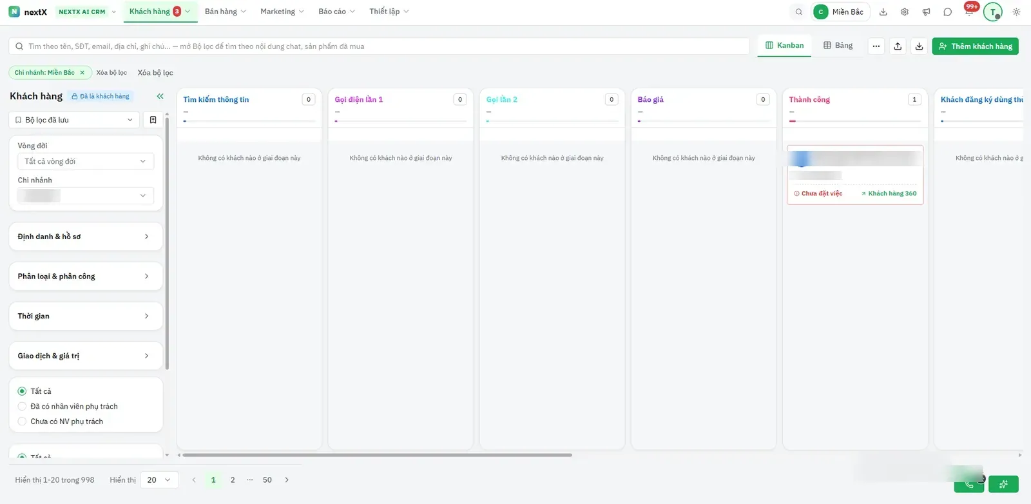Open notifications bell with 99+ badge
Image resolution: width=1031 pixels, height=504 pixels.
pos(969,11)
